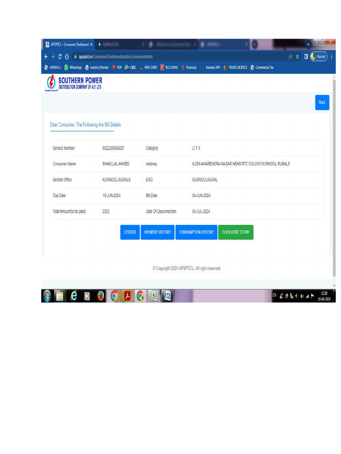The image size is (341, 454).
Task: Go to the browser home icon
Action: coord(67,56)
